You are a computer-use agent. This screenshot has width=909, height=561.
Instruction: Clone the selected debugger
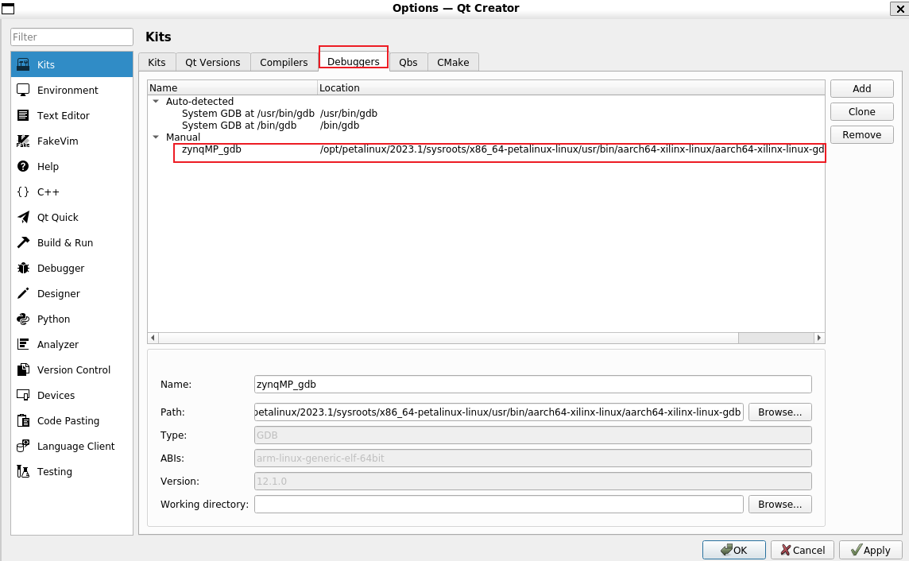pyautogui.click(x=861, y=112)
